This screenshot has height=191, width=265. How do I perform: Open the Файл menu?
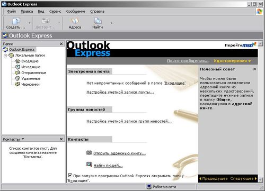coord(12,12)
